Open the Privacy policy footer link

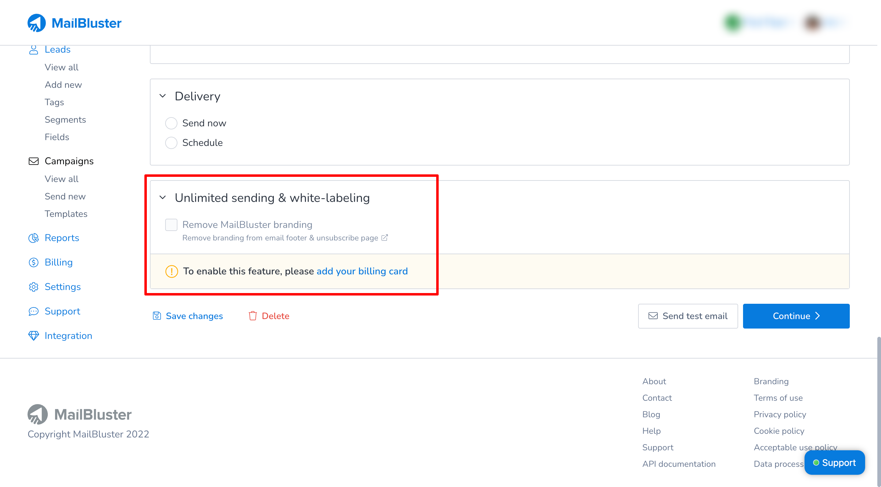click(x=780, y=415)
